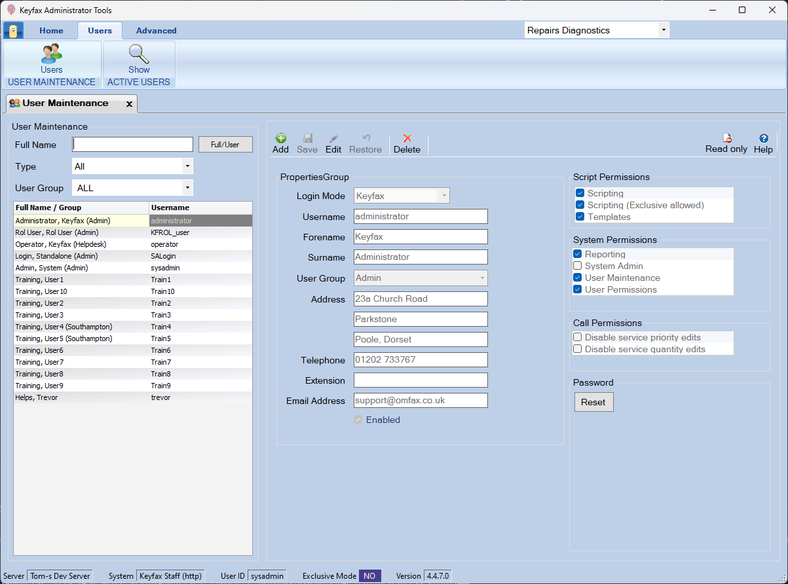This screenshot has width=788, height=584.
Task: Click the empty Extension field
Action: pyautogui.click(x=421, y=380)
